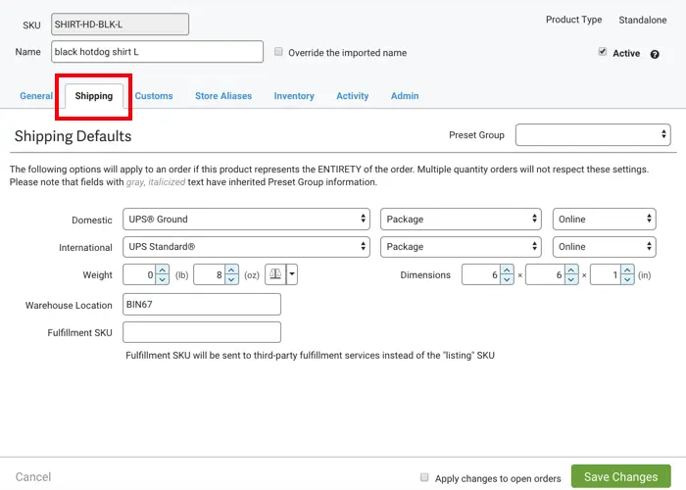The height and width of the screenshot is (490, 686).
Task: Click the Warehouse Location field
Action: tap(202, 305)
